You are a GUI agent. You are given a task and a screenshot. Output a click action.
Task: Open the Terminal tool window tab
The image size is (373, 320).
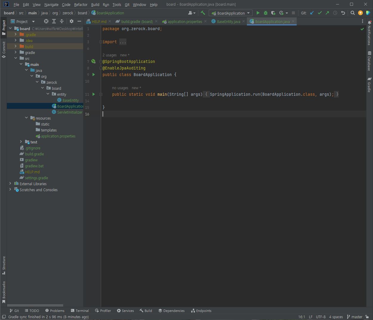(80, 310)
